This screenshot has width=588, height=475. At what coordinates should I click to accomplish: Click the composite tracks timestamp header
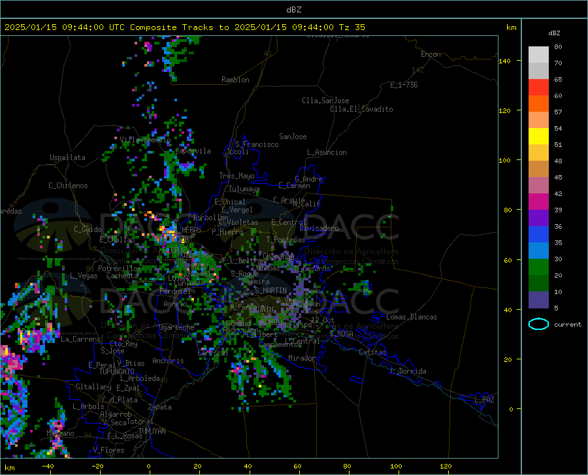coord(184,27)
